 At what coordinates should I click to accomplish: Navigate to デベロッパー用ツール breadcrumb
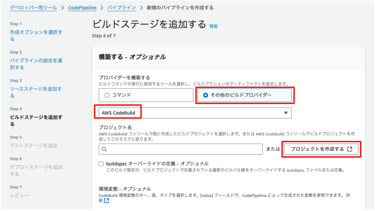[x=33, y=7]
